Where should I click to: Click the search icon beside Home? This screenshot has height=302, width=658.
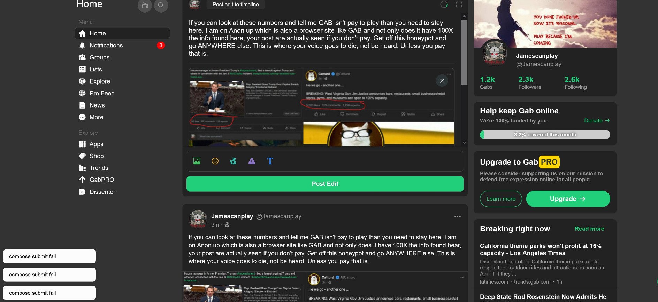point(161,6)
